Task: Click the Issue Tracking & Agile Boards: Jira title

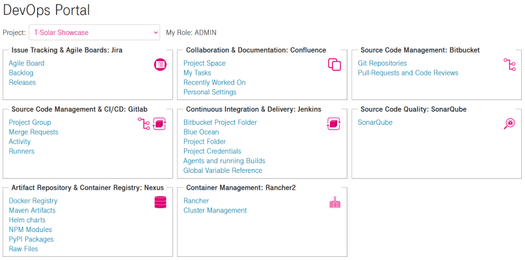Action: tap(67, 50)
